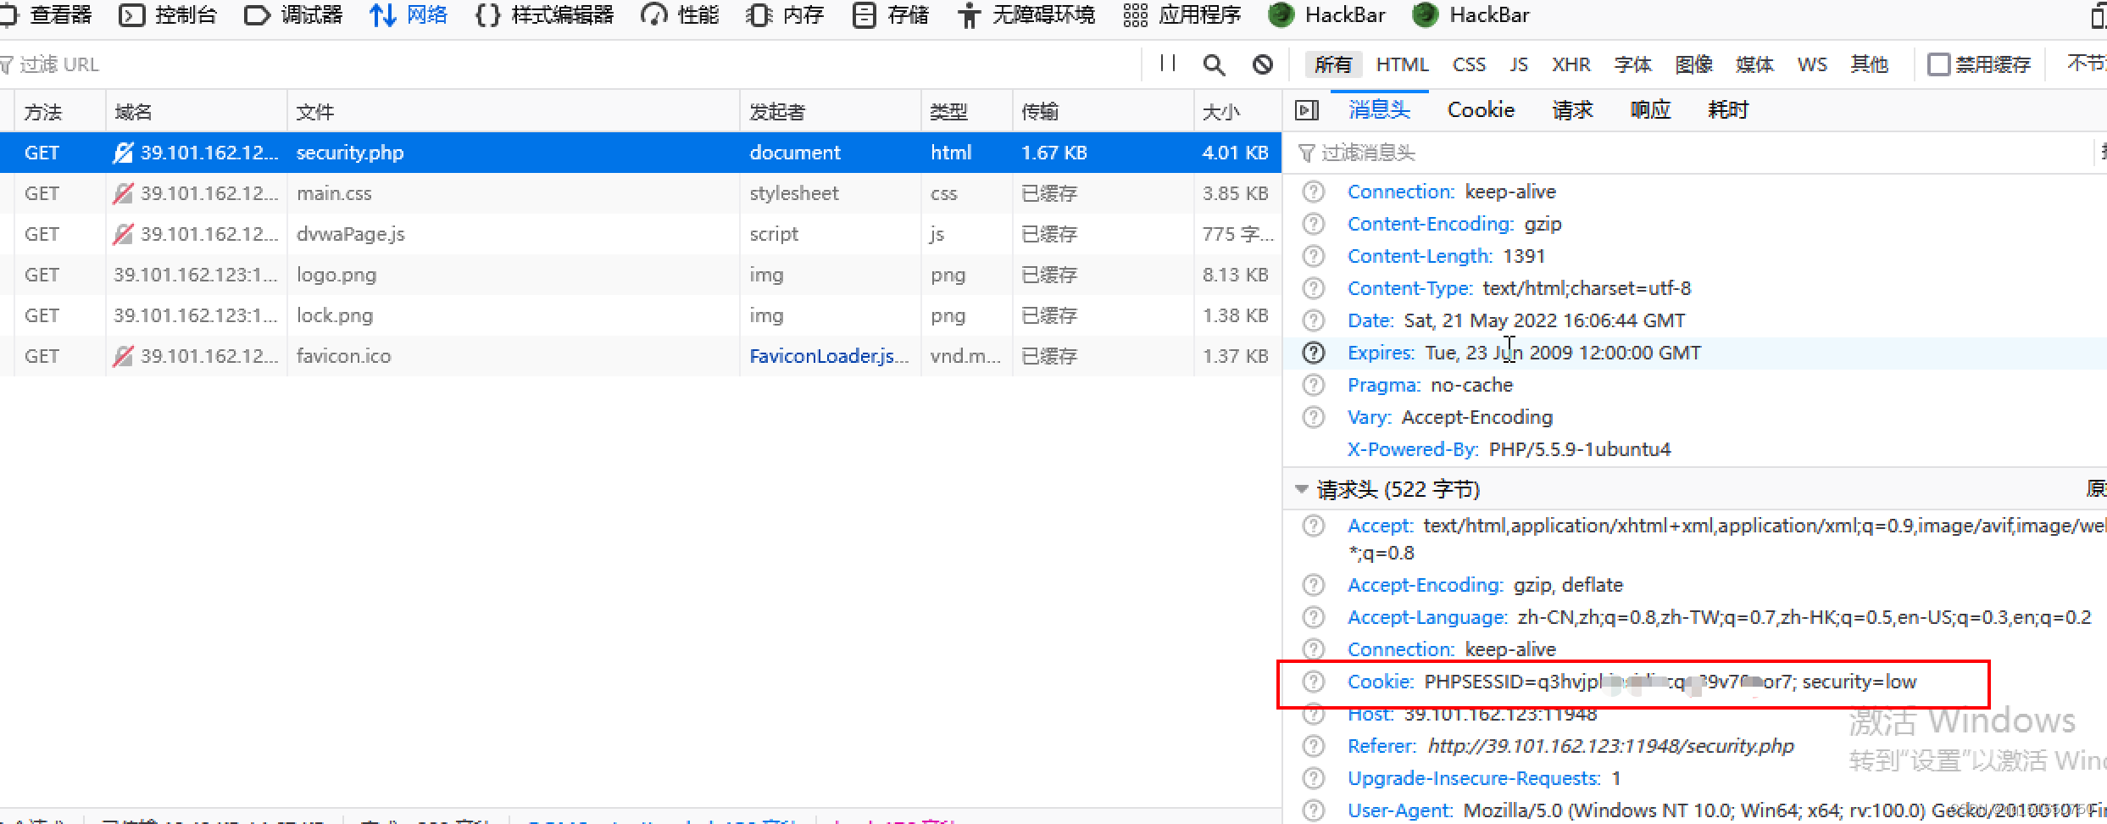Open help icon for Accept-Language header

1313,617
